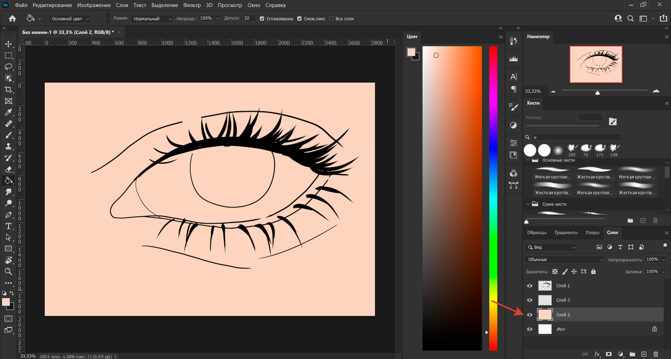
Task: Enable the Все слои checkbox
Action: click(332, 18)
